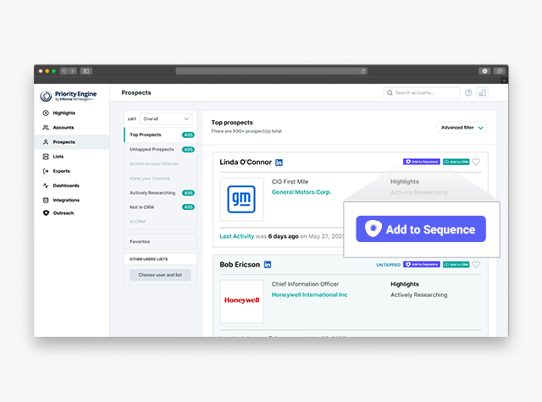Click Chief Information Officer title text

(305, 284)
